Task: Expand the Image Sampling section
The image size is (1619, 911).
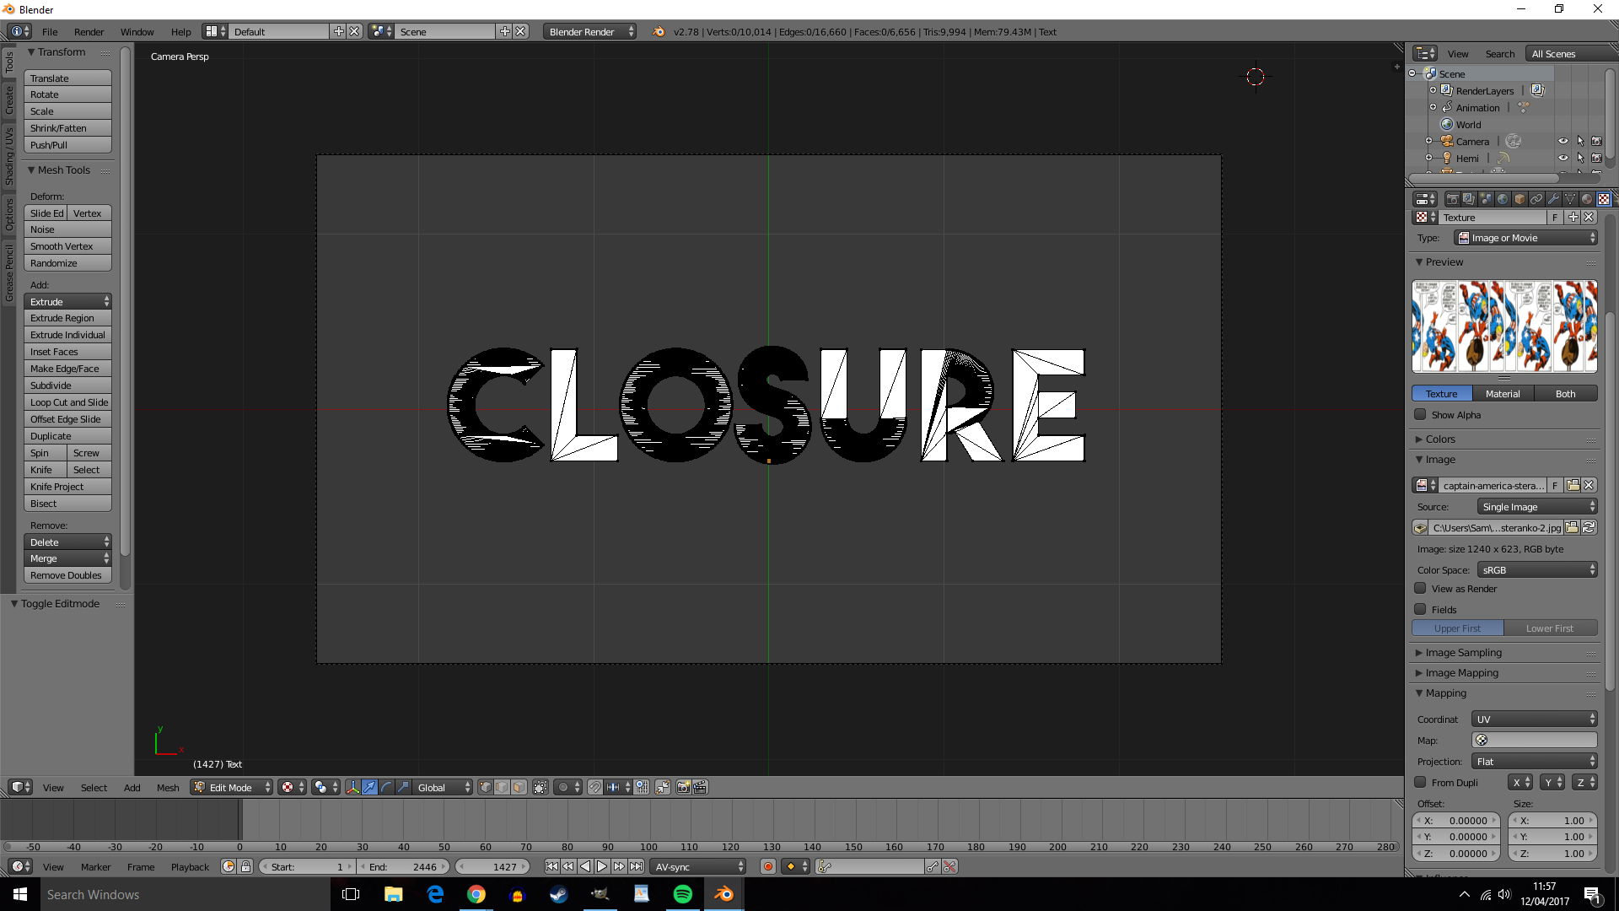Action: 1463,652
